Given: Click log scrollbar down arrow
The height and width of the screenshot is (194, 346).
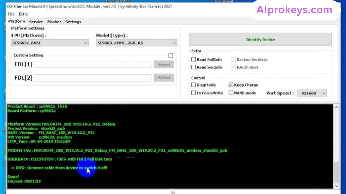Looking at the screenshot, I should point(336,186).
